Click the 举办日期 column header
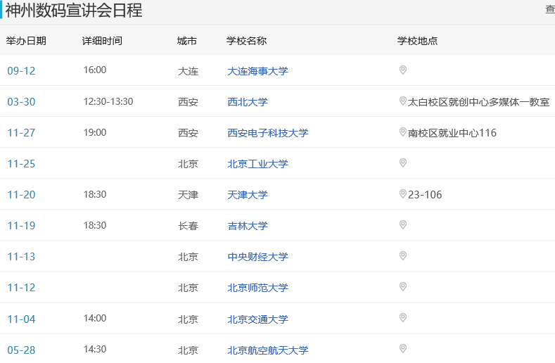The image size is (555, 363). pos(26,41)
